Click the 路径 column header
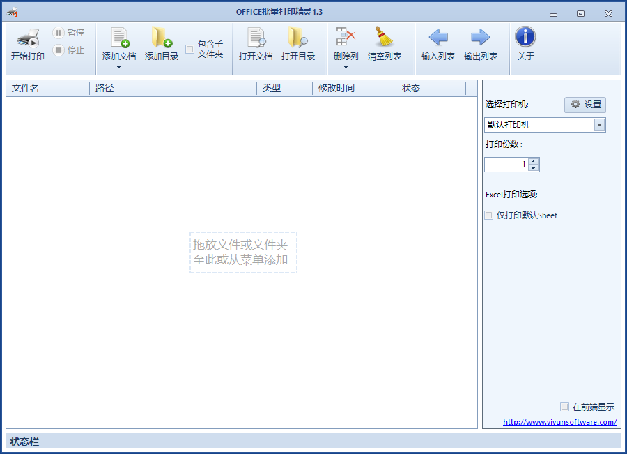This screenshot has width=627, height=454. click(173, 88)
